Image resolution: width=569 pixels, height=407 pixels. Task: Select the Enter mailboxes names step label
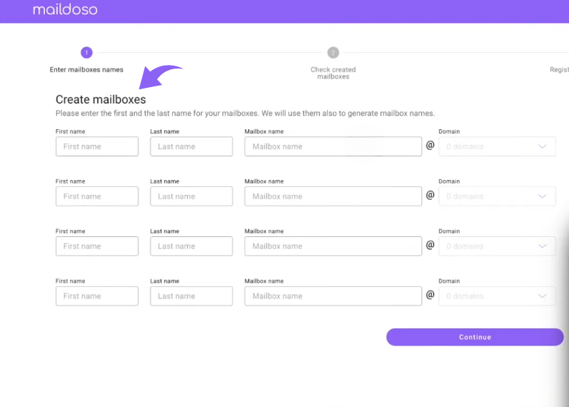(86, 70)
